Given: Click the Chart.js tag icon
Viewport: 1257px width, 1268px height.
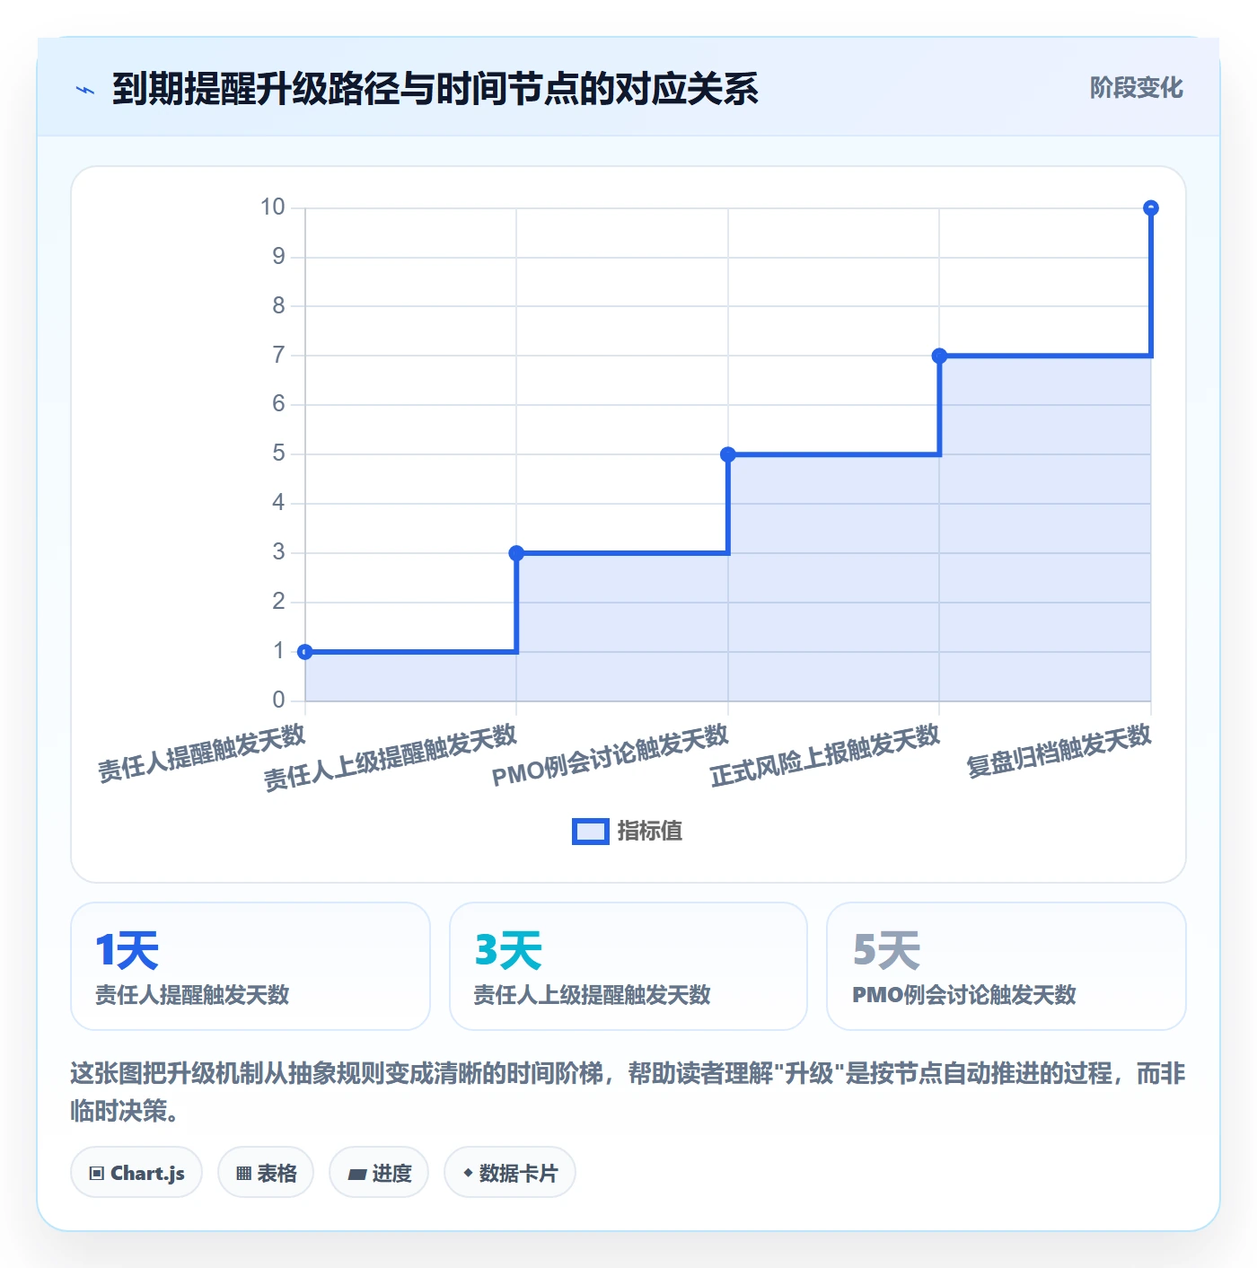Looking at the screenshot, I should coord(97,1174).
